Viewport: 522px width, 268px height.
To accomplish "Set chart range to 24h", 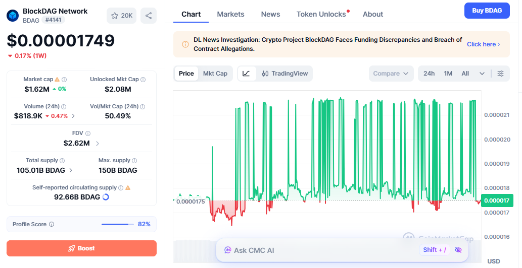I will click(x=429, y=74).
